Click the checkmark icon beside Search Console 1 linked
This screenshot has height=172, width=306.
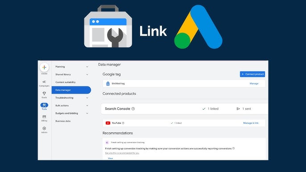pos(204,109)
